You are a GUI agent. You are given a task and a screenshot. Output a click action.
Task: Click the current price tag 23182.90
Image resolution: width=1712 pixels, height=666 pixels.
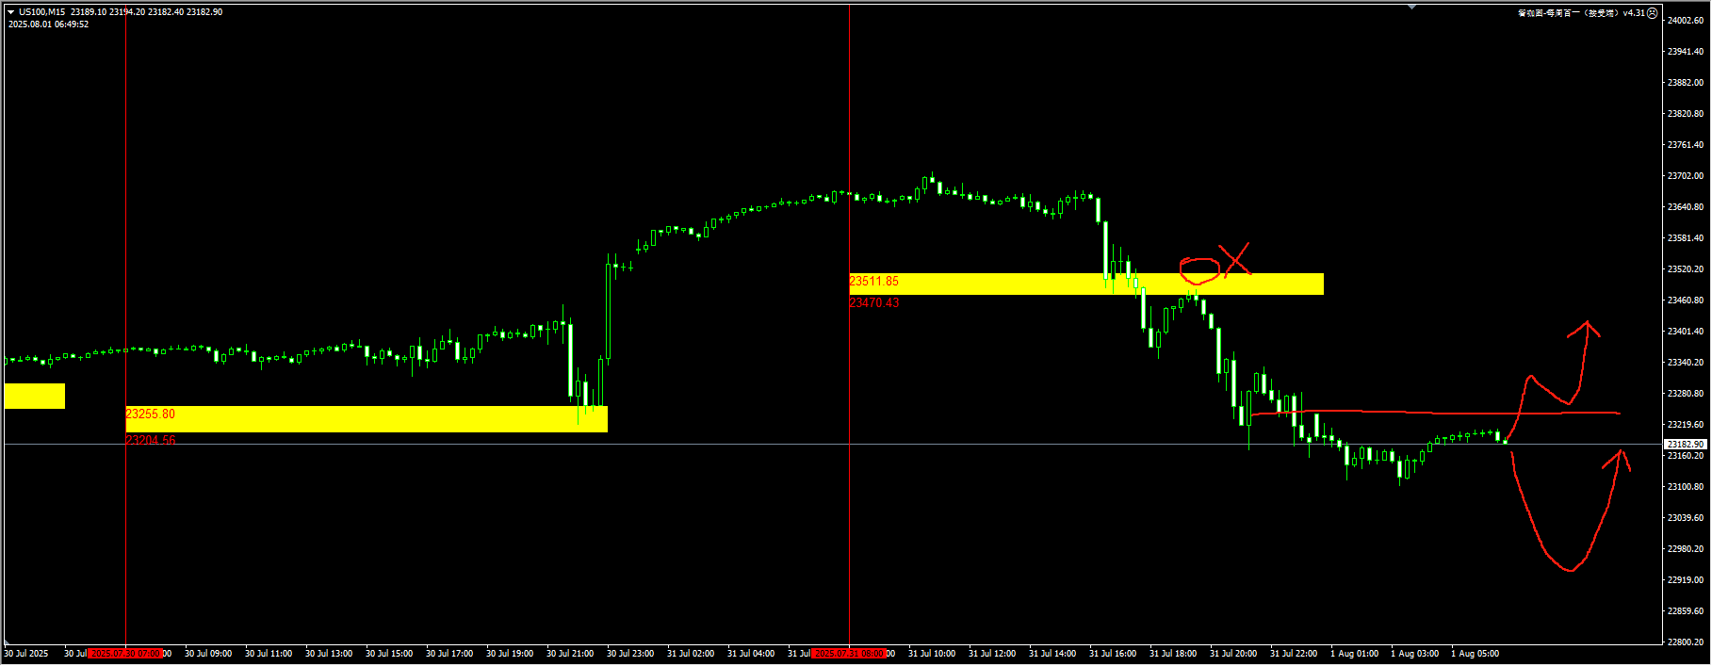pyautogui.click(x=1686, y=444)
